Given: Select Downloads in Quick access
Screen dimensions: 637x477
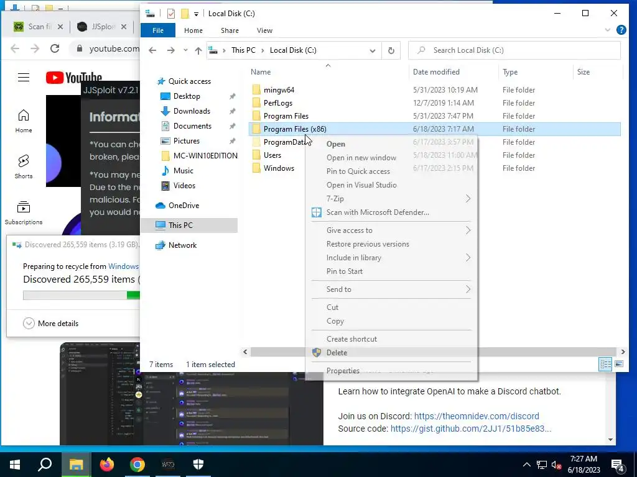Looking at the screenshot, I should pyautogui.click(x=192, y=111).
